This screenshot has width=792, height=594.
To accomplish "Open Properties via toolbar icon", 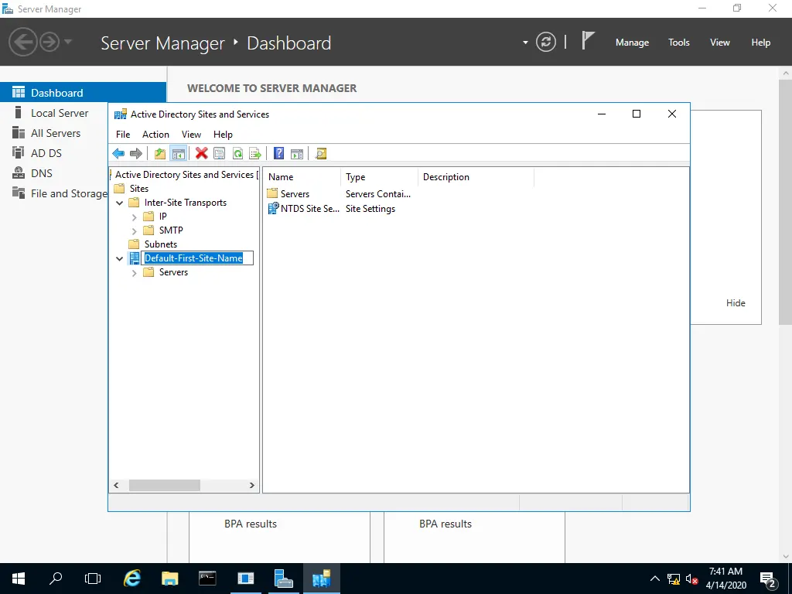I will pos(219,154).
